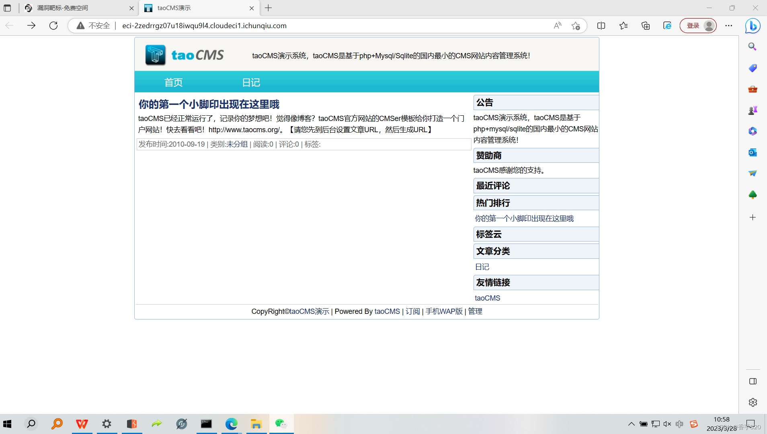This screenshot has height=434, width=767.
Task: Open the 手机WAP版 footer link
Action: (444, 311)
